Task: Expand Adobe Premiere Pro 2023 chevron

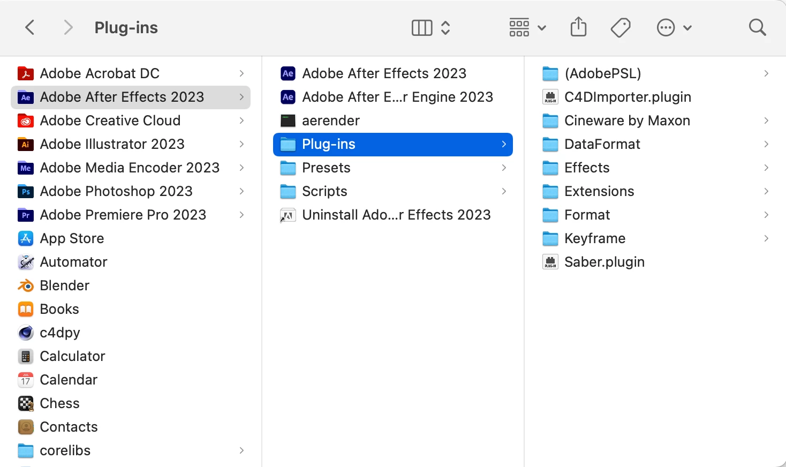Action: [241, 215]
